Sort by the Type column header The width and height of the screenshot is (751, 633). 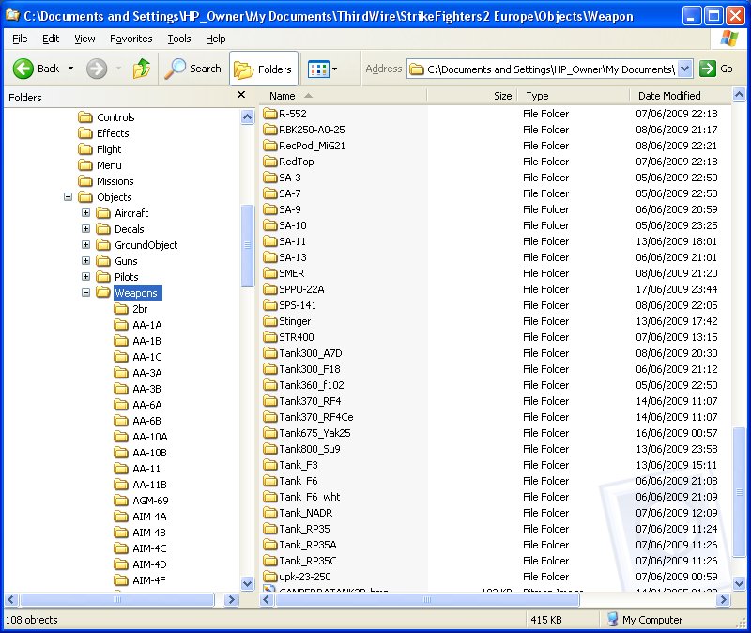click(x=574, y=96)
